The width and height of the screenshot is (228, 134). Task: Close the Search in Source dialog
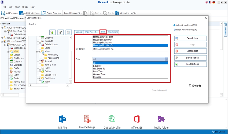(x=206, y=18)
